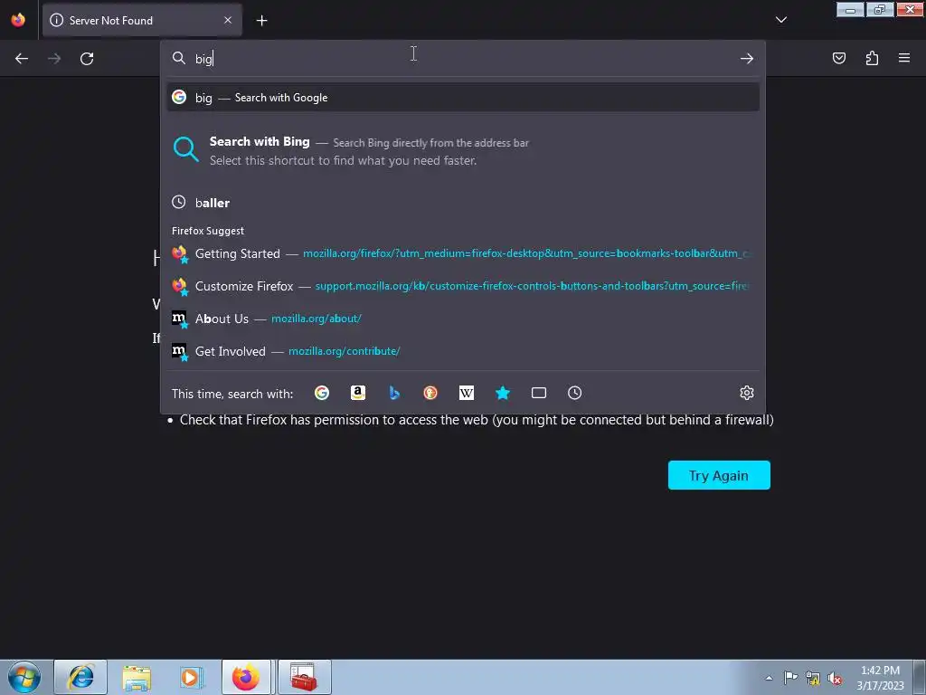Viewport: 926px width, 695px height.
Task: Open Firefox application menu hamburger
Action: [904, 58]
